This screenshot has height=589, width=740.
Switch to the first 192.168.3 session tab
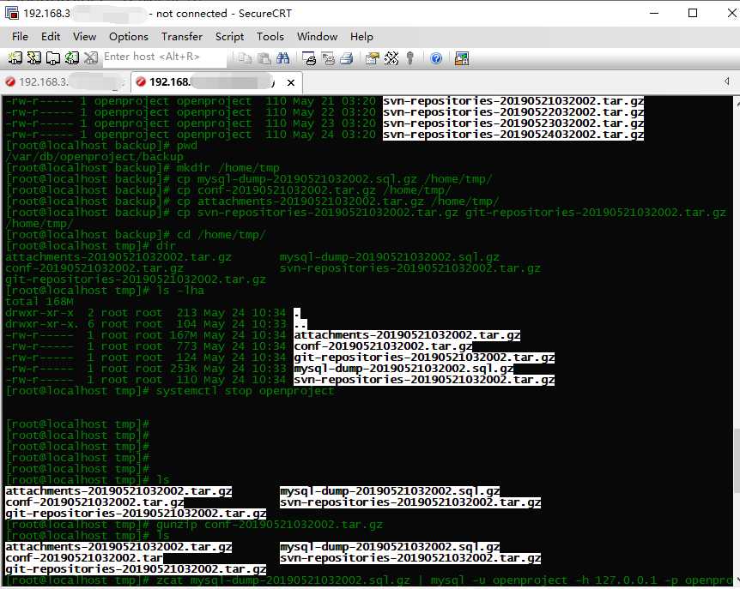(x=65, y=82)
